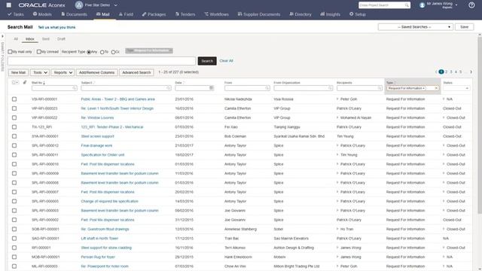
Task: Click the search icon in the Recipients filter
Action: tap(380, 88)
